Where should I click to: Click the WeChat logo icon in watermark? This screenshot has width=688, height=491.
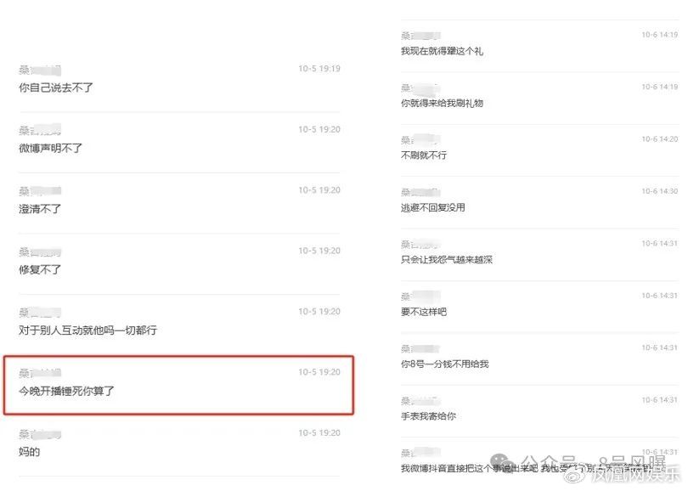503,462
